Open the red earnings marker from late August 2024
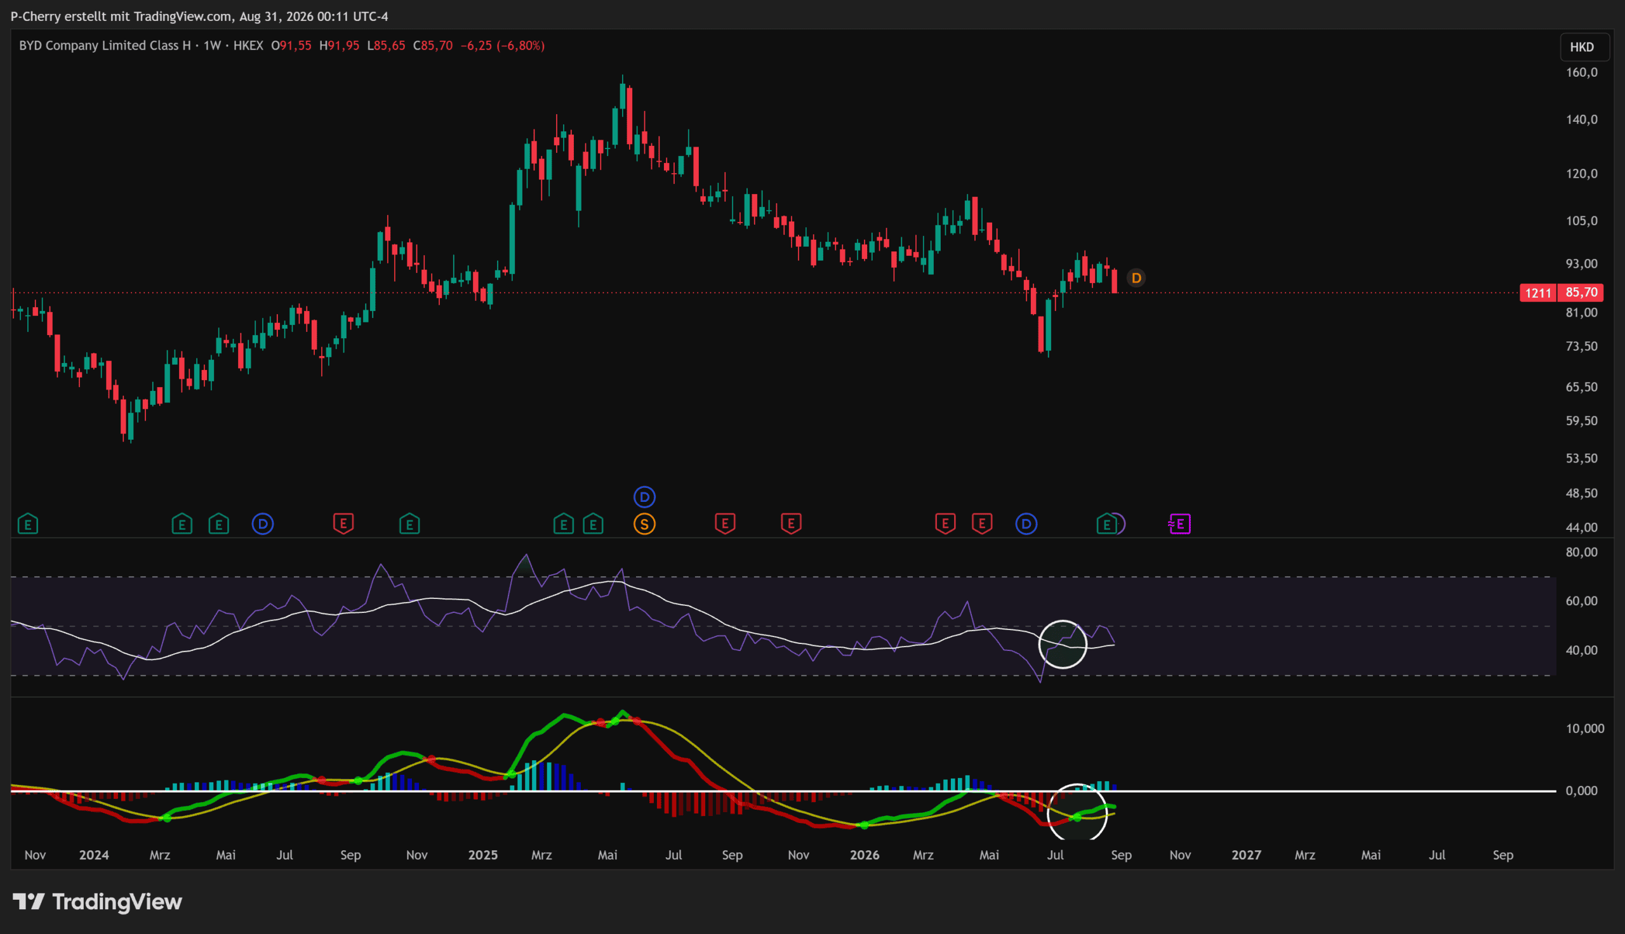Image resolution: width=1625 pixels, height=934 pixels. (x=343, y=523)
